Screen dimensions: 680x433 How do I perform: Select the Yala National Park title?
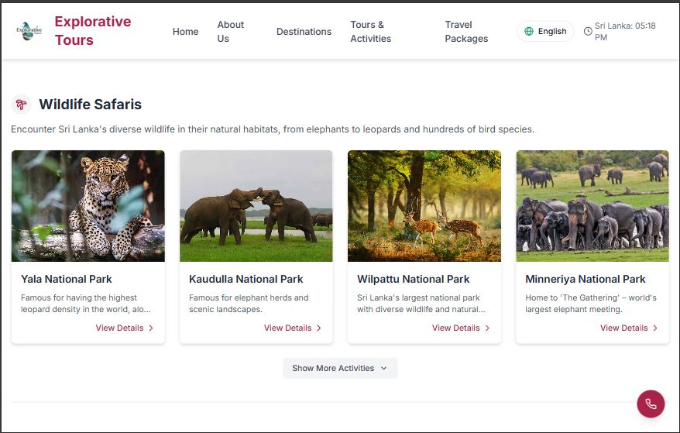(67, 279)
